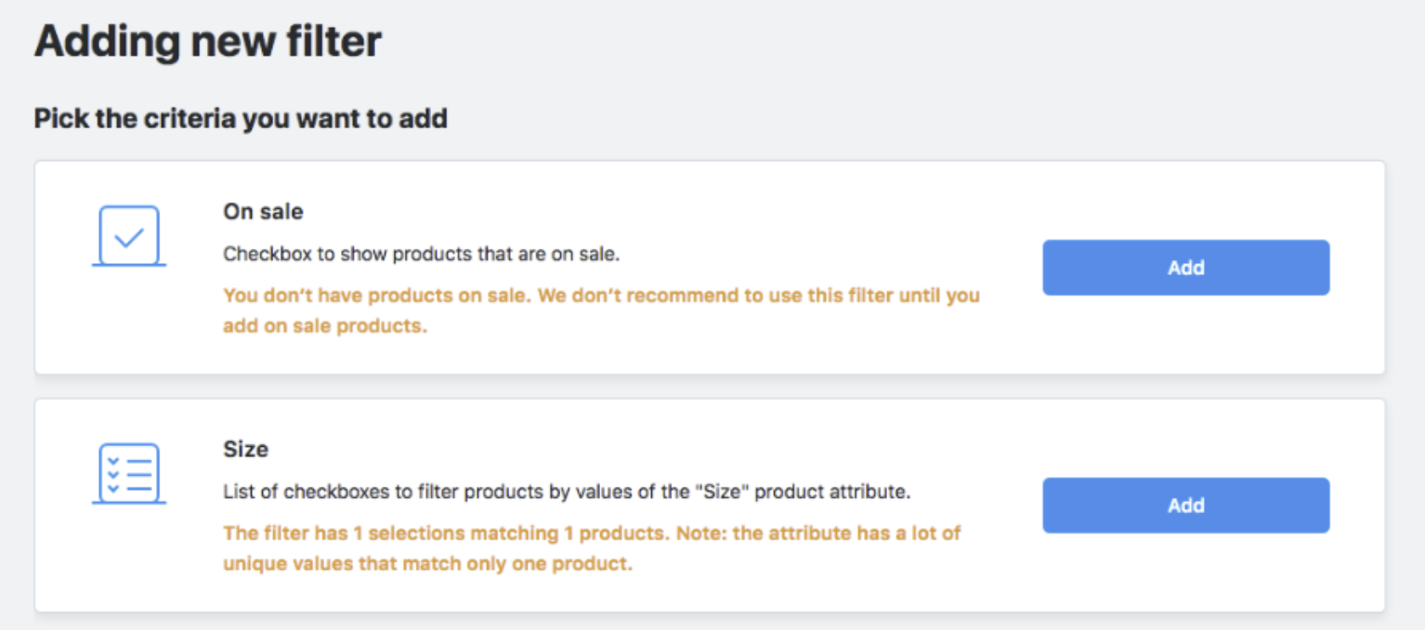The image size is (1425, 630).
Task: Click the underline beneath the Size icon
Action: (129, 503)
